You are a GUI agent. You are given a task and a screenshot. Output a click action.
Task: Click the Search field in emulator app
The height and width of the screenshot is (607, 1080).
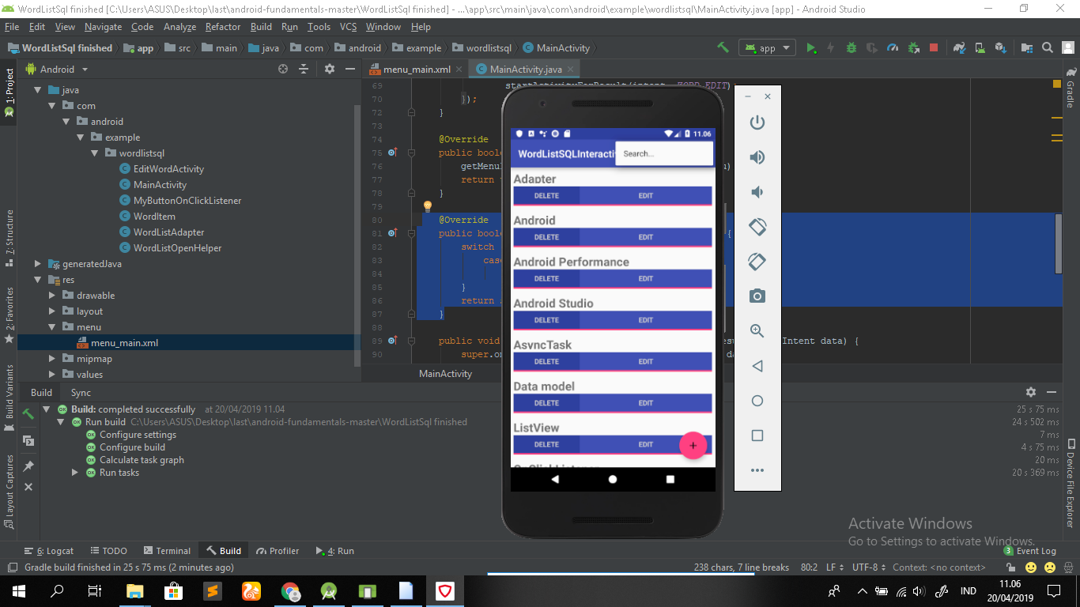pos(664,153)
